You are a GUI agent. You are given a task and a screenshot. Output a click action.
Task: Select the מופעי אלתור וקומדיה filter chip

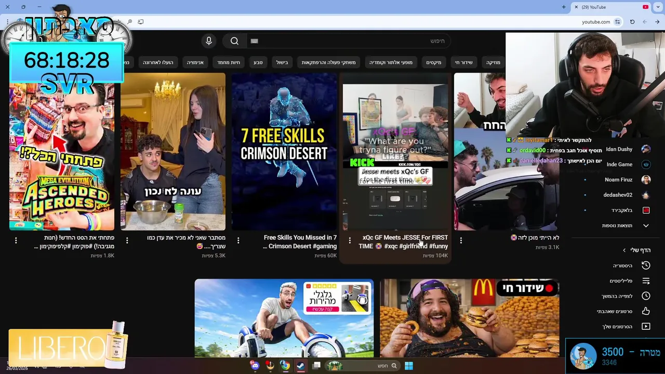391,62
